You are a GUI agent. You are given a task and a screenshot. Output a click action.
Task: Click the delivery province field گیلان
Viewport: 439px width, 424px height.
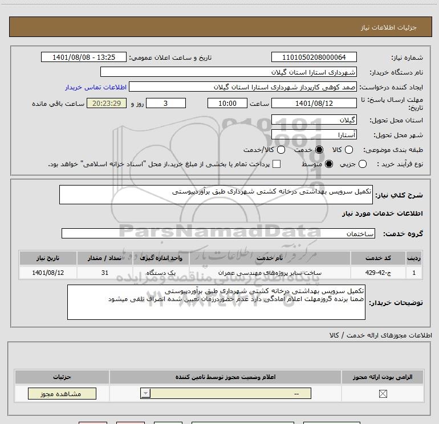314,120
